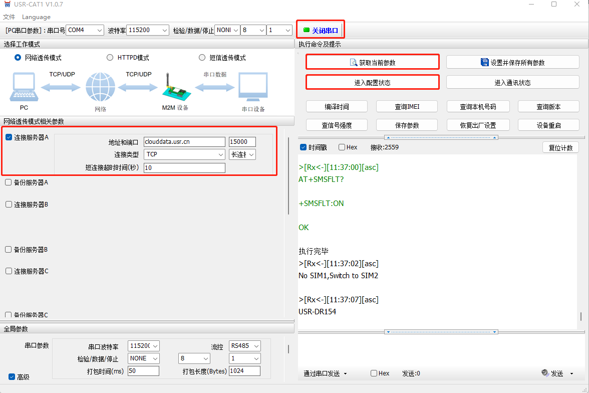Image resolution: width=589 pixels, height=393 pixels.
Task: Click the magnifier icon on 获取当前参数
Action: pos(353,63)
